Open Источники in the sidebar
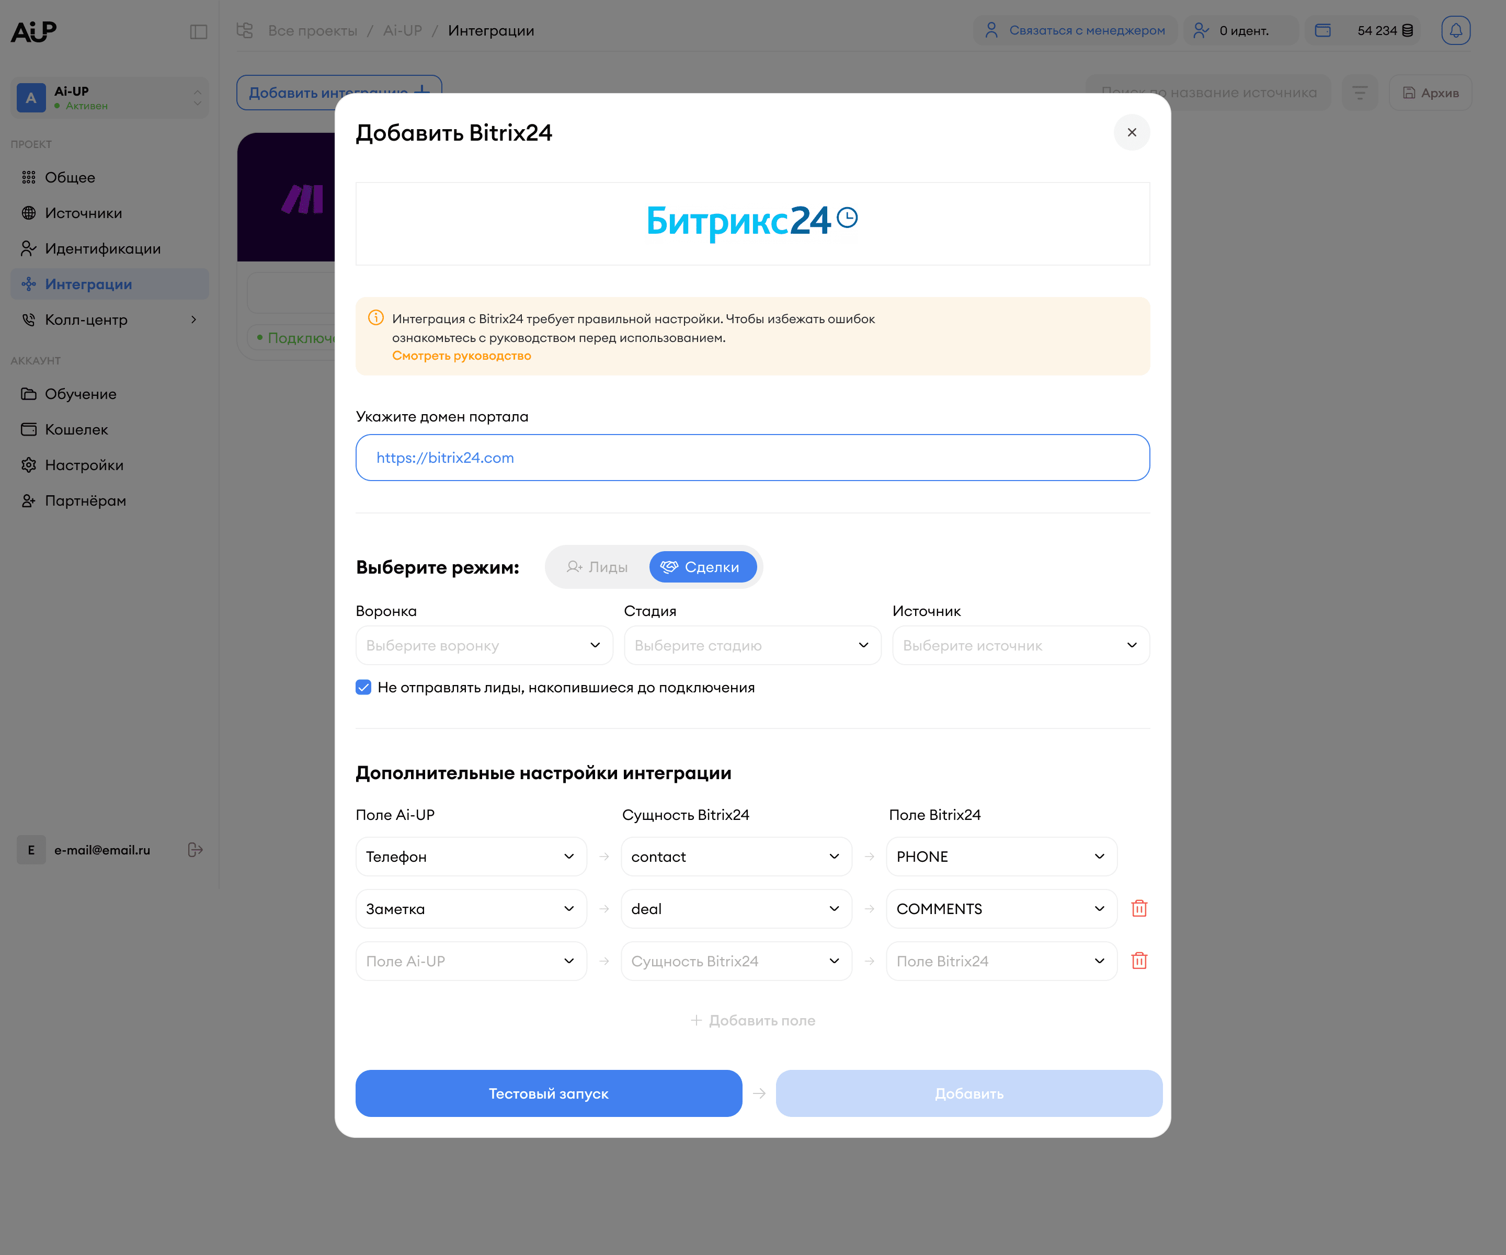1506x1255 pixels. pos(110,213)
